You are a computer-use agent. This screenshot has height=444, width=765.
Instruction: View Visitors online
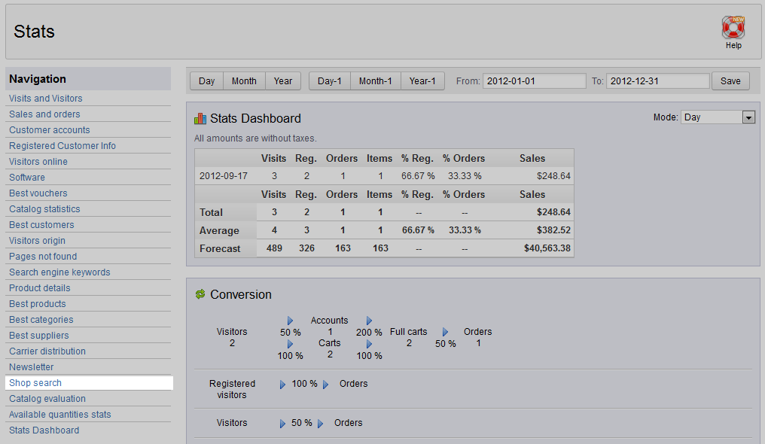[38, 162]
